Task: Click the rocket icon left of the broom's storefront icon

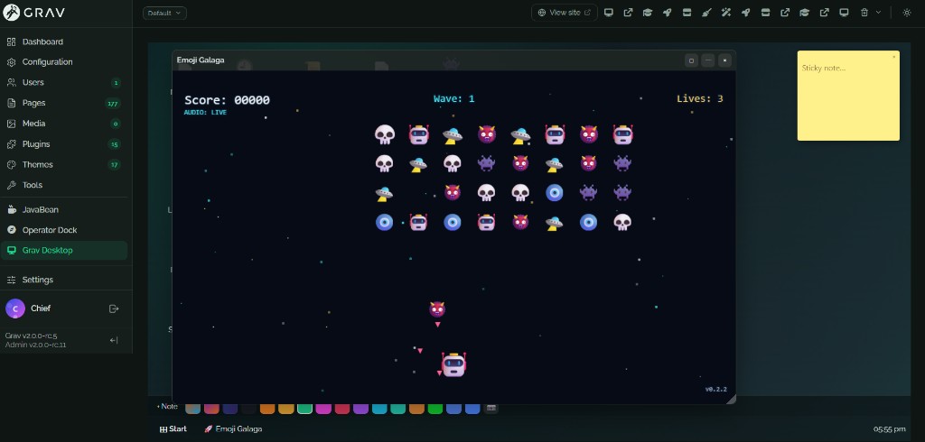Action: pyautogui.click(x=668, y=13)
